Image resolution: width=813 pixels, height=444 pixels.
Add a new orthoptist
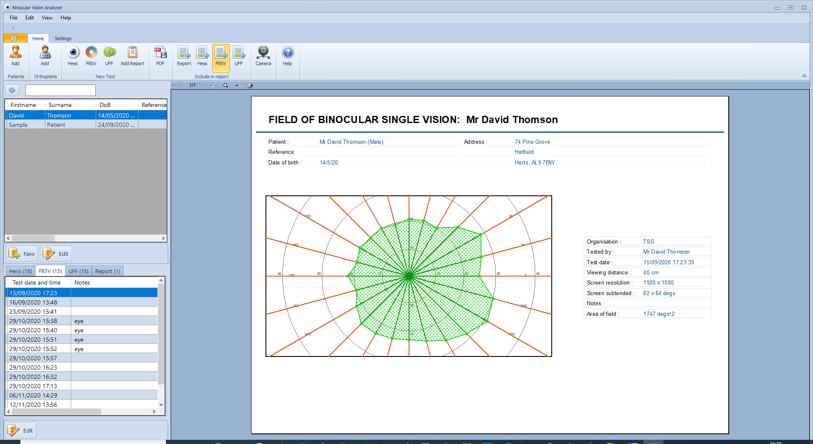tap(45, 56)
